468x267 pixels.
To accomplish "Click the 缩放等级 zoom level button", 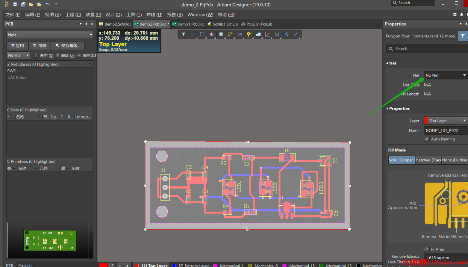I will (x=68, y=46).
